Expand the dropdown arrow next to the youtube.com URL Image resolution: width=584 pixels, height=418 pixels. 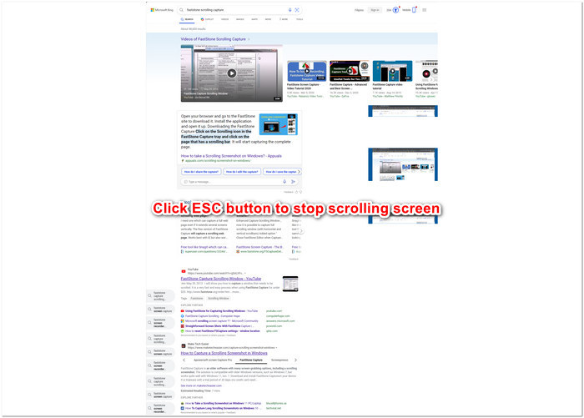click(245, 274)
